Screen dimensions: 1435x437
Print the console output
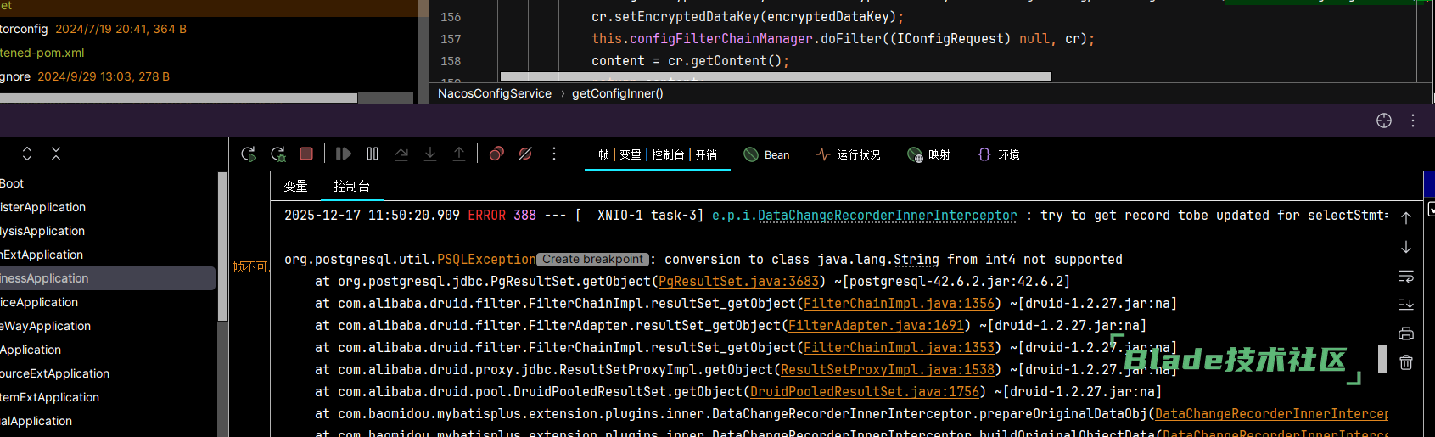click(1405, 333)
